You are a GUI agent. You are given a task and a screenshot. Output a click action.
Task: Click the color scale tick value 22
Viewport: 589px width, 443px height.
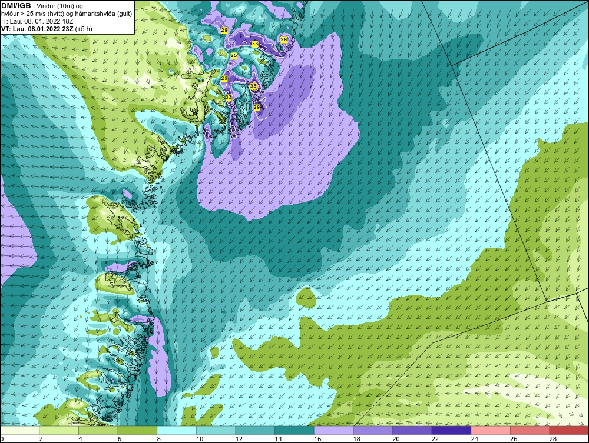[x=435, y=439]
